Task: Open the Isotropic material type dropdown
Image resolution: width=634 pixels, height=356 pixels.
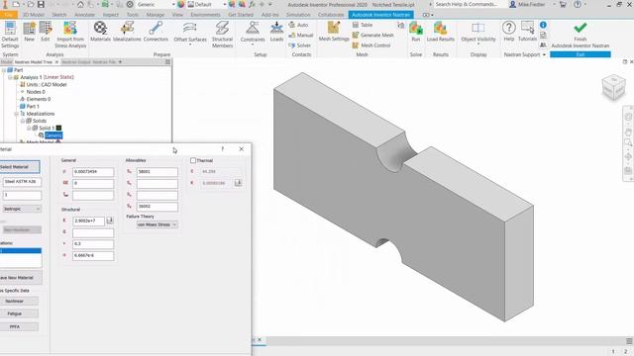Action: click(22, 209)
